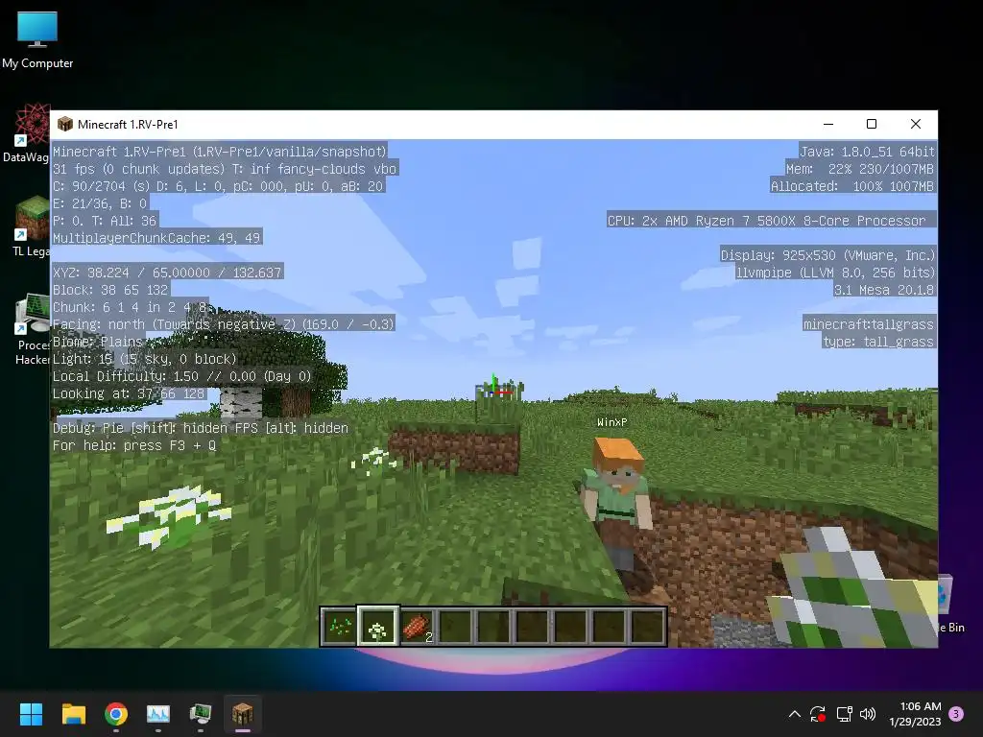Open the Windows Start menu
This screenshot has width=983, height=737.
[x=31, y=714]
